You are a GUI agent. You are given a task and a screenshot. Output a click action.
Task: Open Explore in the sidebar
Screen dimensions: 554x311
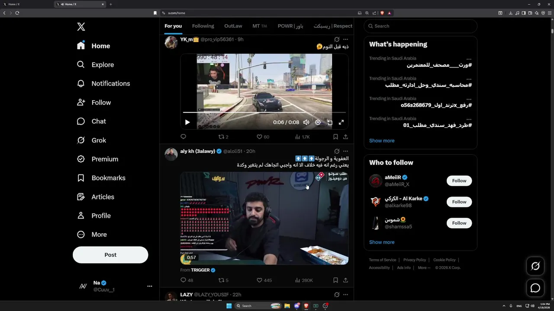pyautogui.click(x=96, y=65)
